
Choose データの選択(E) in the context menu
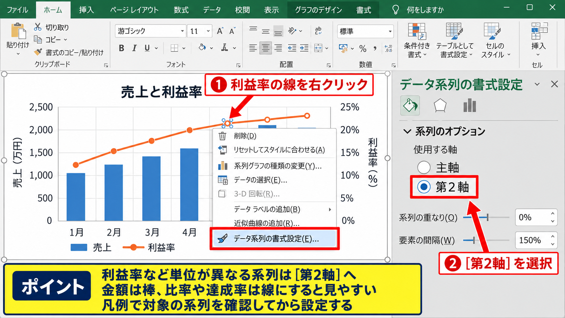pyautogui.click(x=274, y=180)
